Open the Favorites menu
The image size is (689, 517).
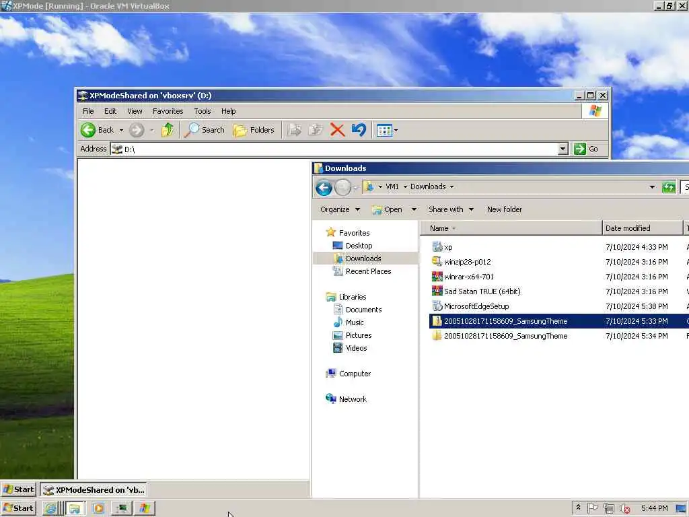click(168, 111)
